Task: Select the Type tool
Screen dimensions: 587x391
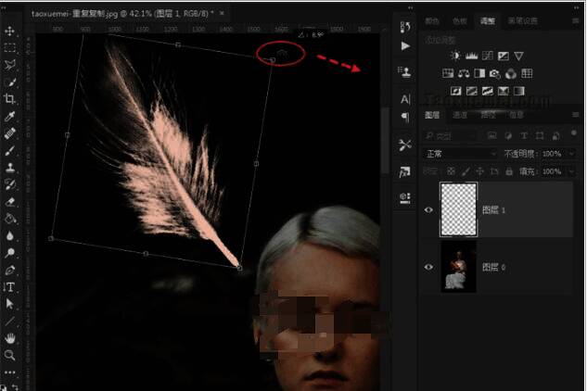Action: tap(10, 287)
